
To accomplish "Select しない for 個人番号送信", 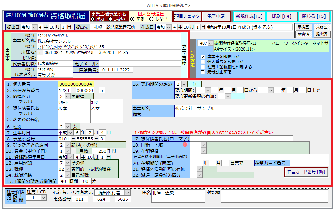I will click(151, 19).
